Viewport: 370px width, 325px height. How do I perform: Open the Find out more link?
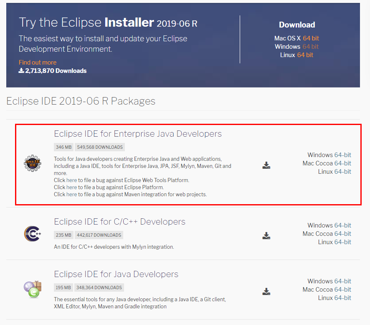38,62
